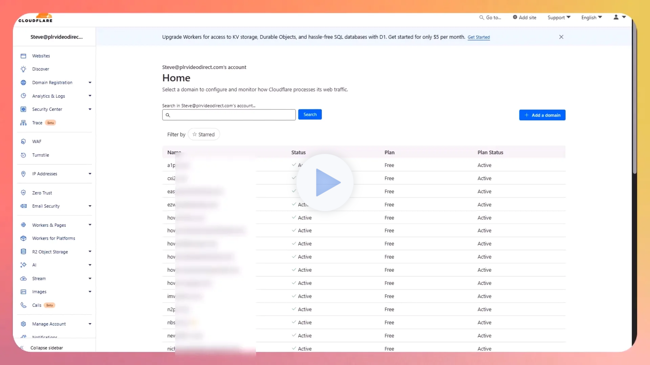Image resolution: width=650 pixels, height=365 pixels.
Task: Click the AI sparkle icon
Action: [23, 265]
